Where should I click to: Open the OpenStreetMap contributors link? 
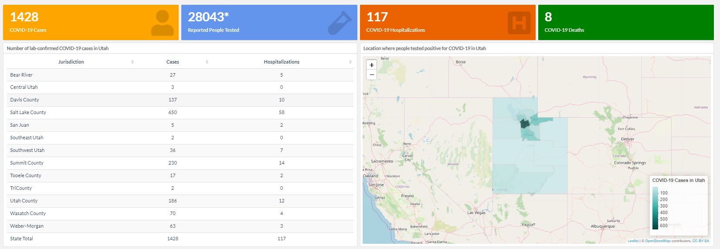[x=658, y=241]
